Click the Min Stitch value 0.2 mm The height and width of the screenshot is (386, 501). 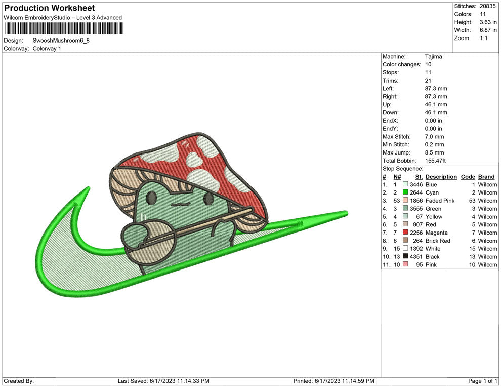pos(434,144)
